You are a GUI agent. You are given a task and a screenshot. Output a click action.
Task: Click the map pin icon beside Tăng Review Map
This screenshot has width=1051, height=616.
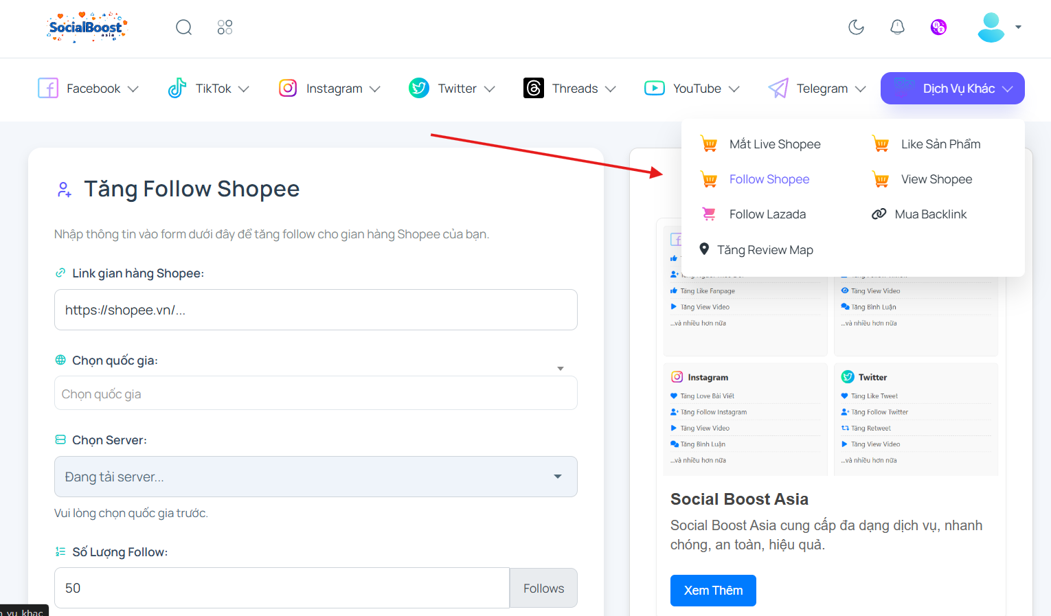pyautogui.click(x=704, y=249)
